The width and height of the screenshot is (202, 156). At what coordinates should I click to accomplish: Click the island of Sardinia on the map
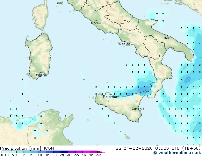pyautogui.click(x=39, y=55)
